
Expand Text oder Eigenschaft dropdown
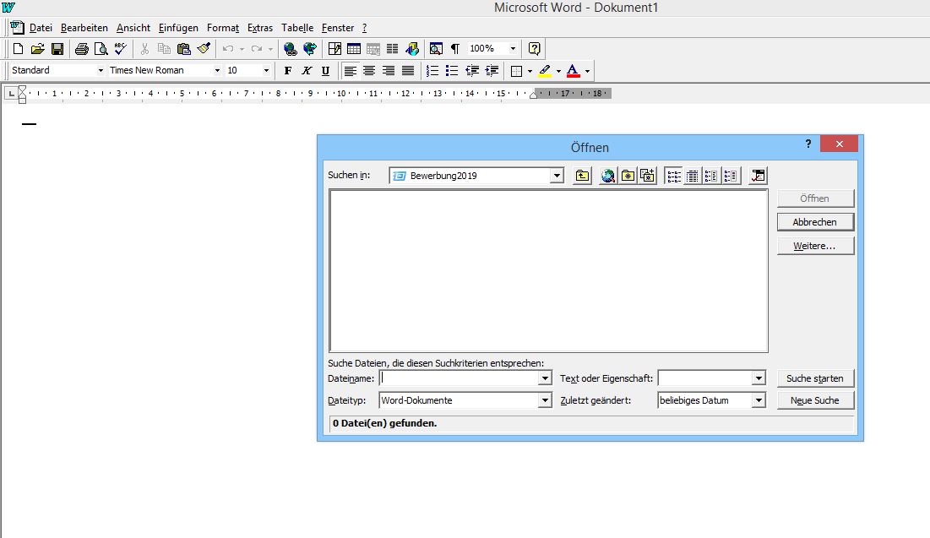click(759, 378)
